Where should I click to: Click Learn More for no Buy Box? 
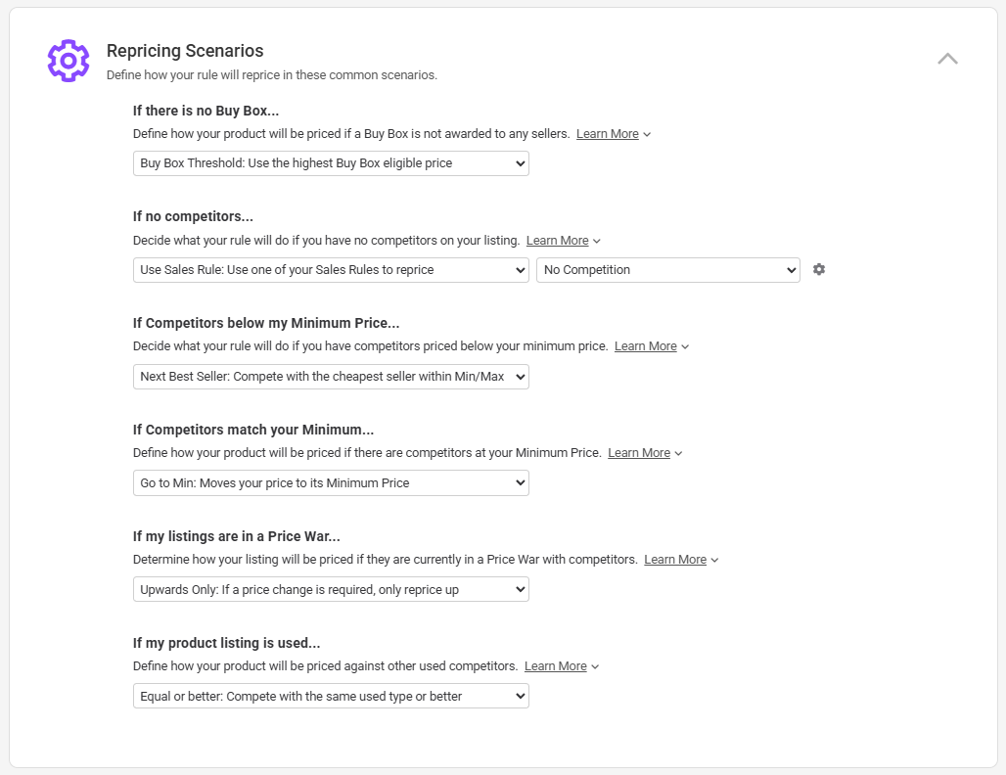click(607, 134)
